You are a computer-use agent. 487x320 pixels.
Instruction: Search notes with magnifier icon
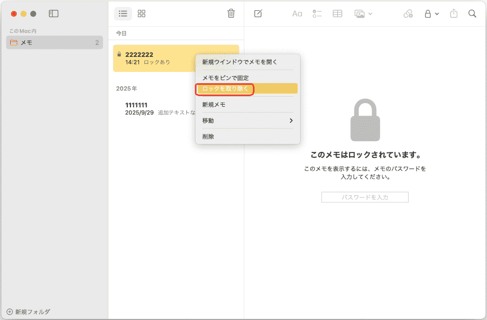pos(472,13)
